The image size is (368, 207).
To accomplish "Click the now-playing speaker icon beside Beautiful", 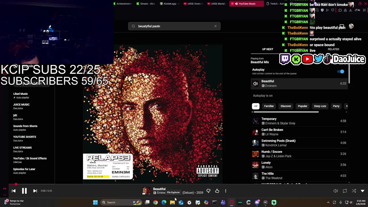I will pos(255,84).
